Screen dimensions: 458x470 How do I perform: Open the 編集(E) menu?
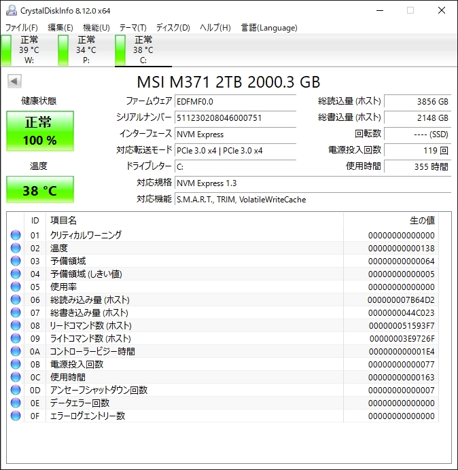[60, 28]
